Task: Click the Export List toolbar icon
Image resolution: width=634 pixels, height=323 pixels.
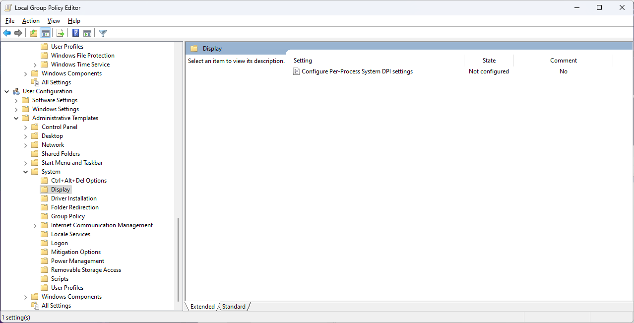Action: pyautogui.click(x=61, y=33)
